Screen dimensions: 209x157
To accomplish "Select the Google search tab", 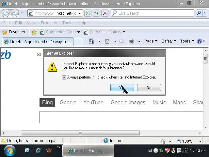I will [68, 102].
